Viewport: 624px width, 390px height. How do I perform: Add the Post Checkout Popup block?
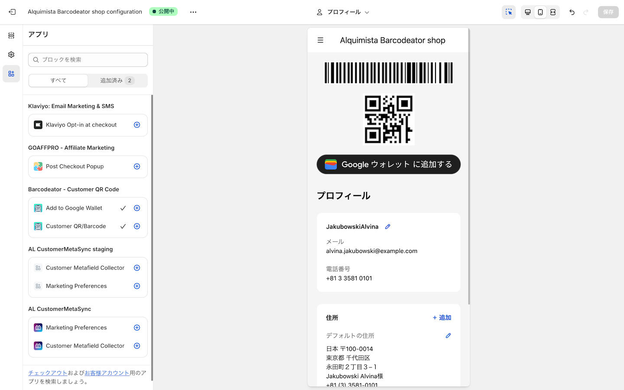(137, 166)
